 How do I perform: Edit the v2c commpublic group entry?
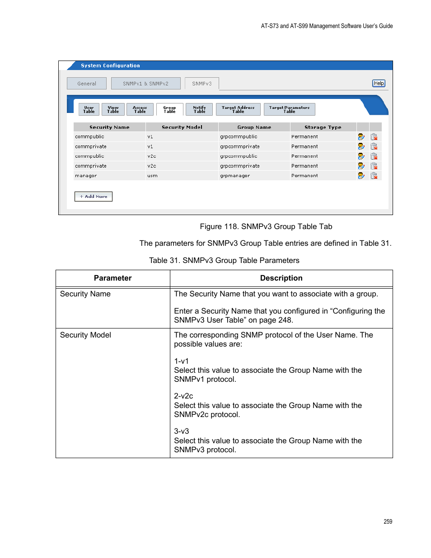(x=361, y=156)
